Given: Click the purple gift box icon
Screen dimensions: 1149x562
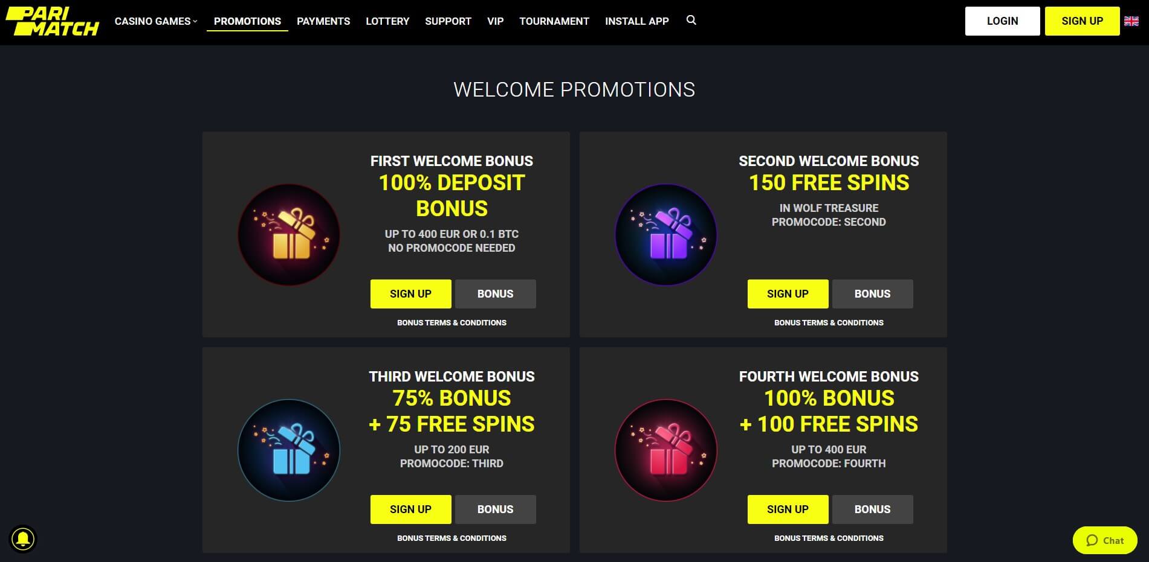Looking at the screenshot, I should coord(666,235).
